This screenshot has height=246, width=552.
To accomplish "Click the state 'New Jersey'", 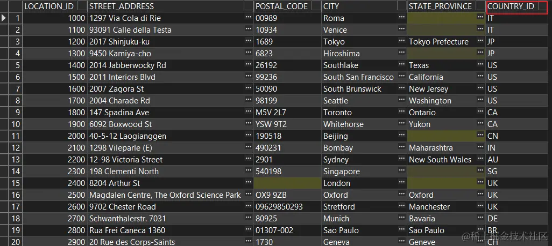I will tap(428, 89).
